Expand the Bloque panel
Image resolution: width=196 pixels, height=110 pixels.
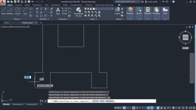[x=120, y=19]
